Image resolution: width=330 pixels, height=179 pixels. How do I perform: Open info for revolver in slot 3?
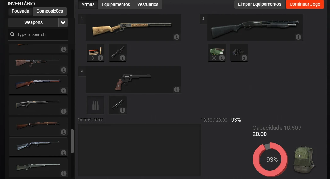(177, 90)
